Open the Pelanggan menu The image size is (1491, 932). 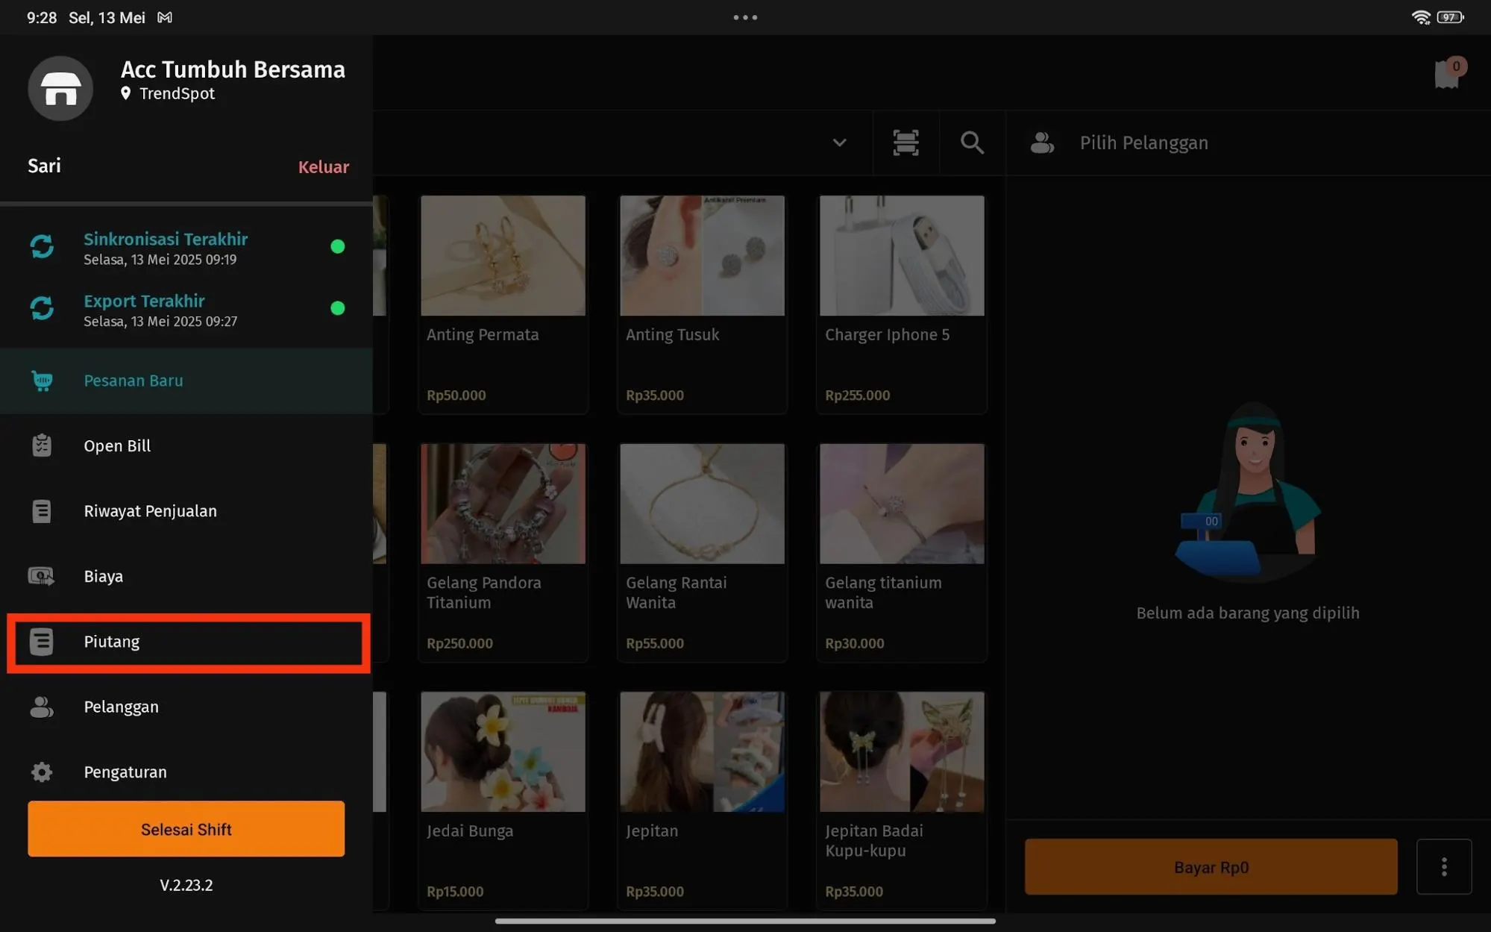point(186,707)
